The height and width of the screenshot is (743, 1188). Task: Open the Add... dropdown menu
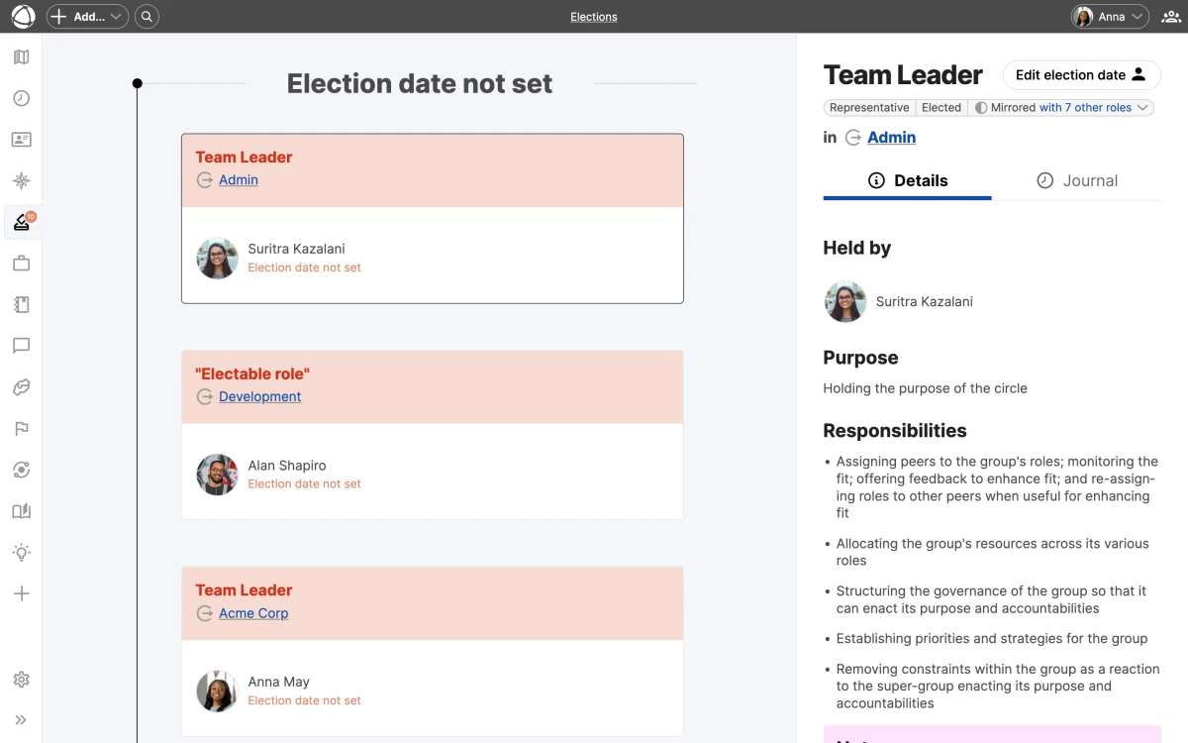(87, 16)
